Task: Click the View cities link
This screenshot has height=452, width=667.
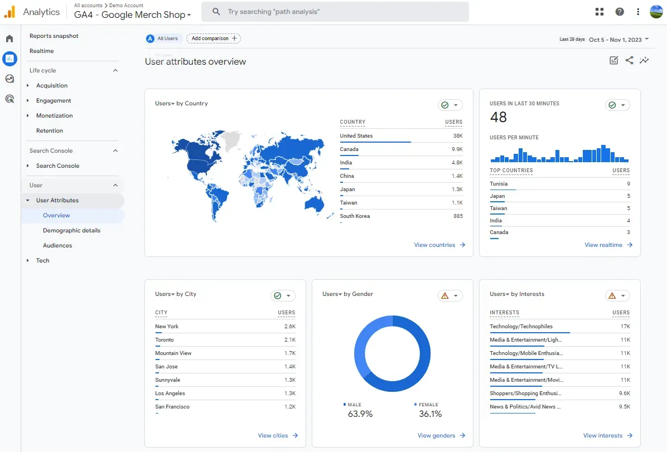Action: (278, 435)
